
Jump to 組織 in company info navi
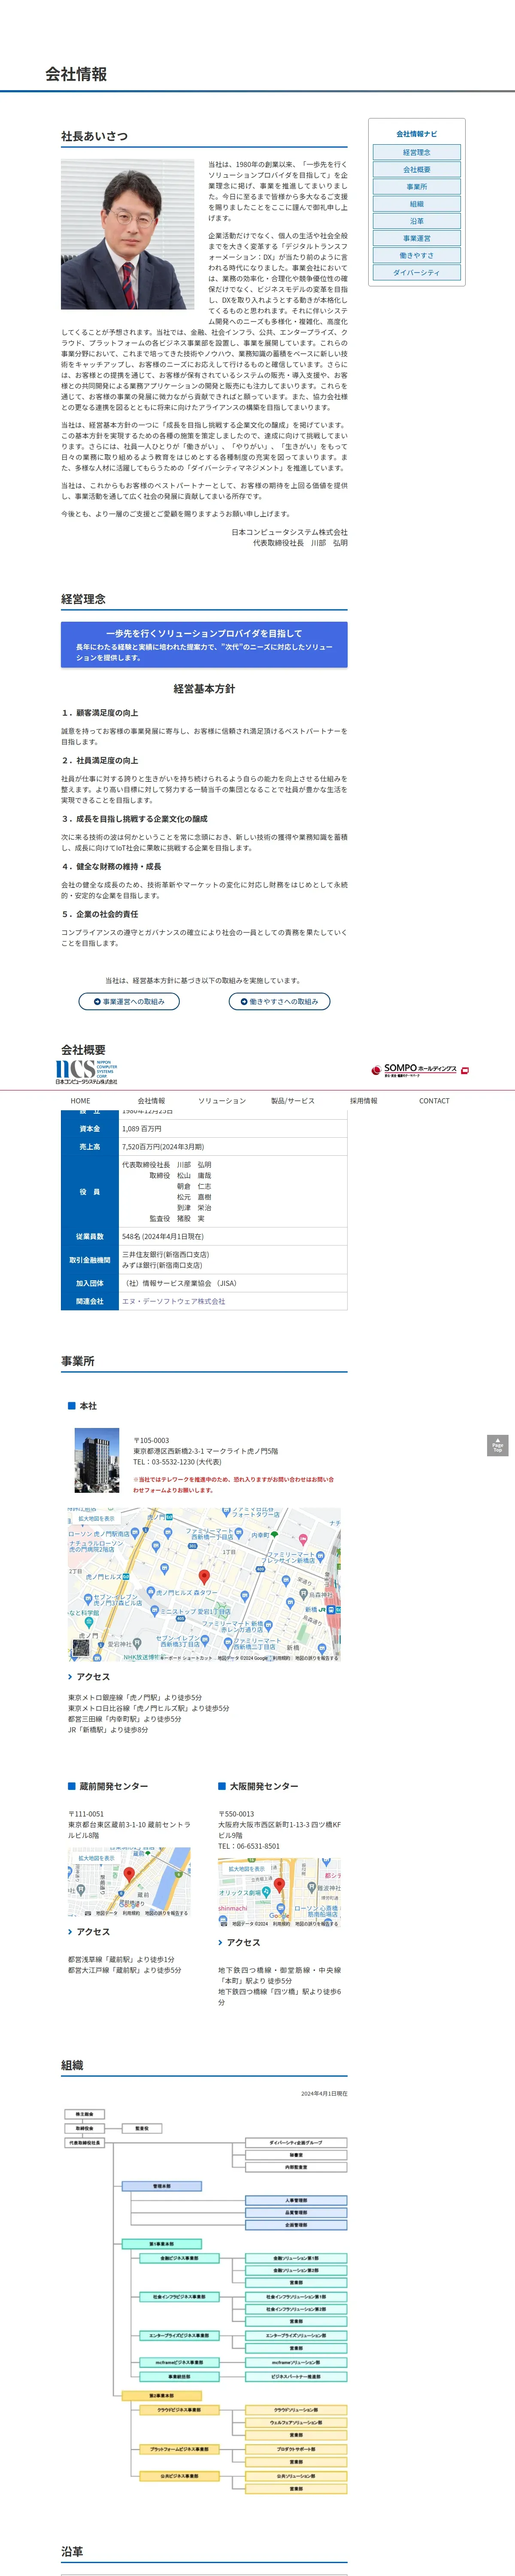417,204
